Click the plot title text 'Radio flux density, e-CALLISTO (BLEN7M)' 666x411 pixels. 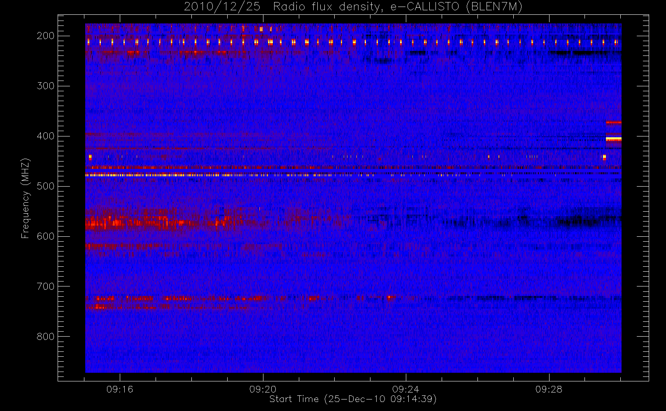[x=398, y=7]
